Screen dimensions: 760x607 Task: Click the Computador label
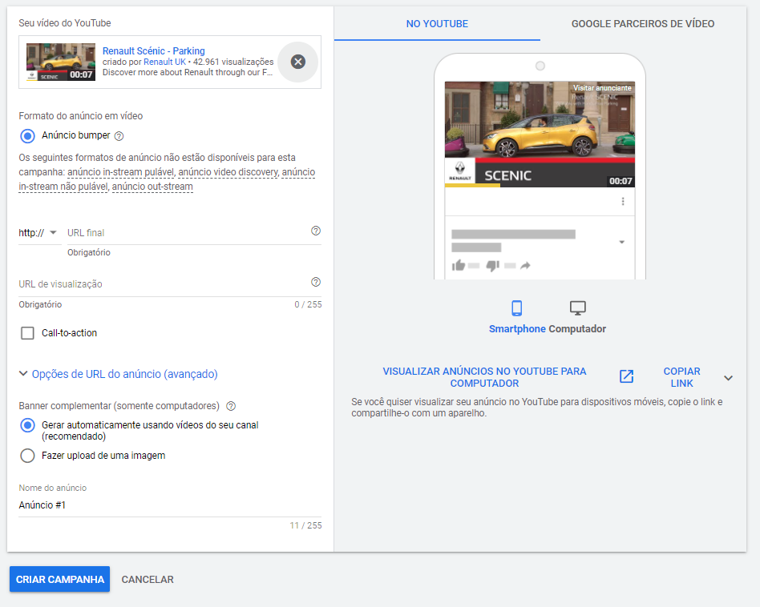(577, 329)
